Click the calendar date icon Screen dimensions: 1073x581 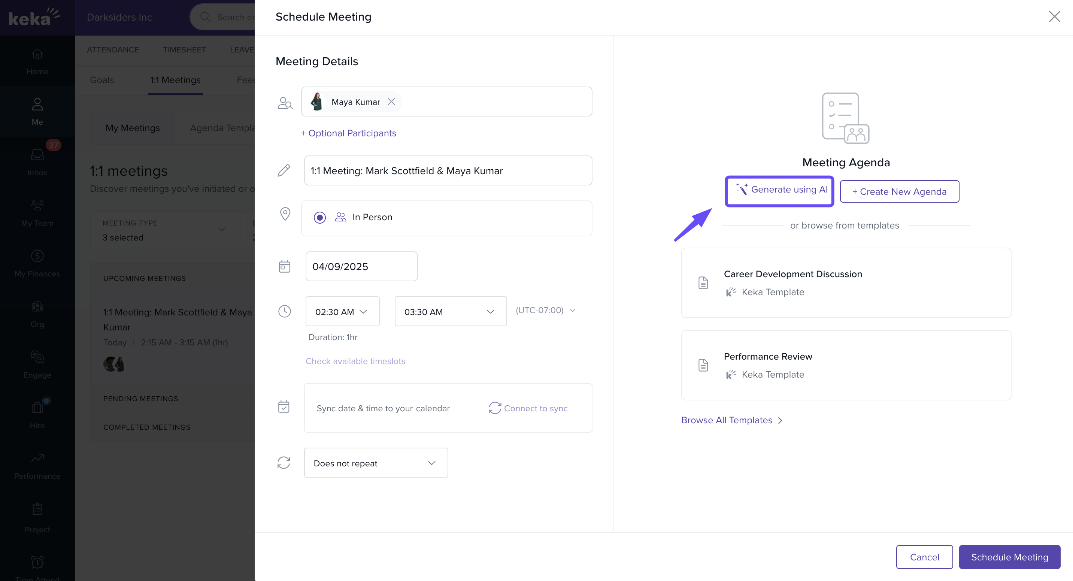[284, 267]
